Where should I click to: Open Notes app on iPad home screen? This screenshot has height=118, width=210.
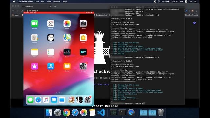pos(34,52)
